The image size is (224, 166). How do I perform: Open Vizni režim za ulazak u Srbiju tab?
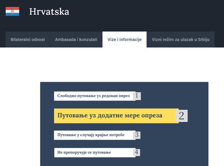181,39
